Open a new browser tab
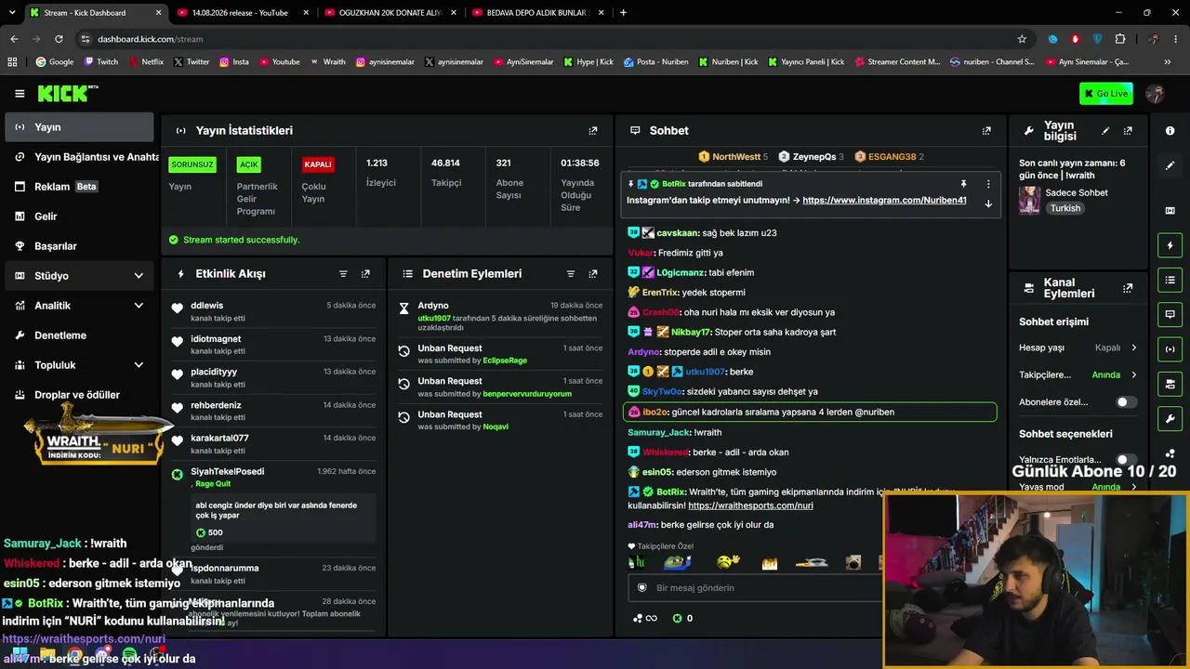Screen dimensions: 1190x669 tap(623, 13)
